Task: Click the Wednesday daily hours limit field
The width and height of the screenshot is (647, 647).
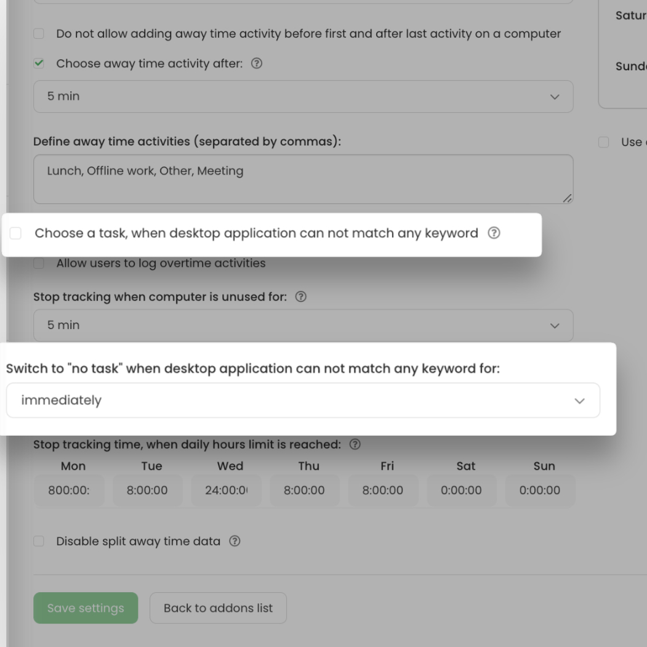Action: 226,490
